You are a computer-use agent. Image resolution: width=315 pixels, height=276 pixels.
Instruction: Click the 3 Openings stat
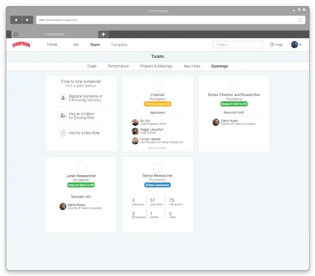138,201
